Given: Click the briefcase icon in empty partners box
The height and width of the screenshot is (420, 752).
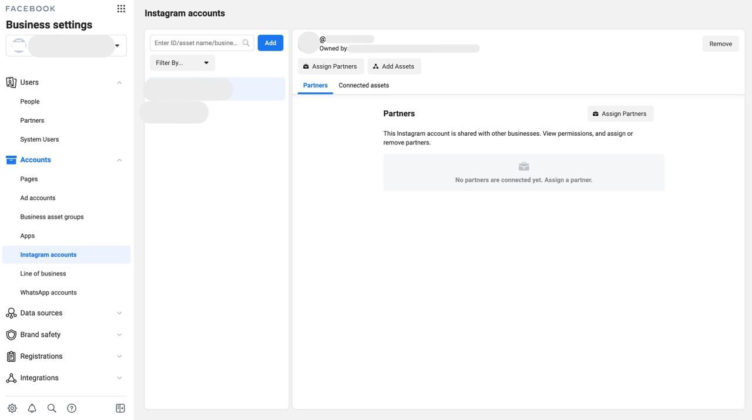Looking at the screenshot, I should (524, 167).
